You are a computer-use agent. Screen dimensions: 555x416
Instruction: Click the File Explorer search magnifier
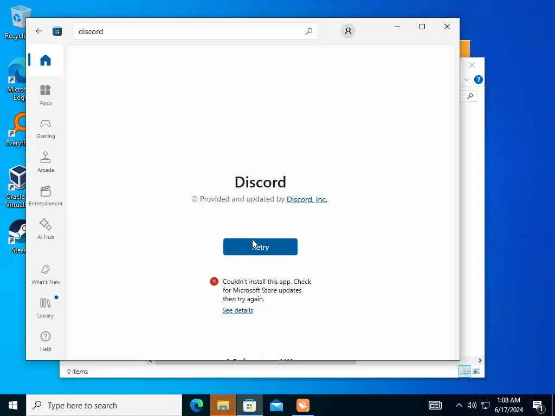tap(470, 96)
